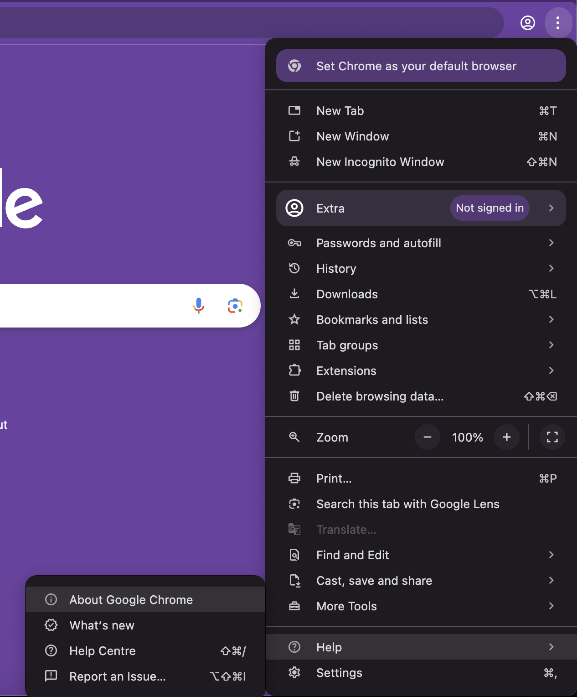Expand the Tab groups submenu arrow
This screenshot has height=697, width=577.
551,345
